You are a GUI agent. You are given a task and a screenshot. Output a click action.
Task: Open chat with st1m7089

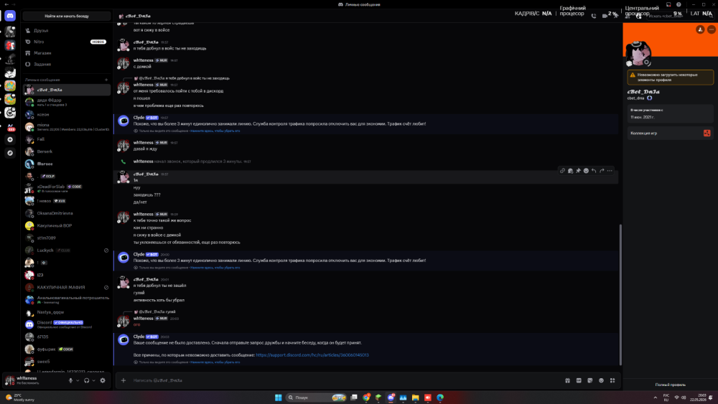click(66, 238)
